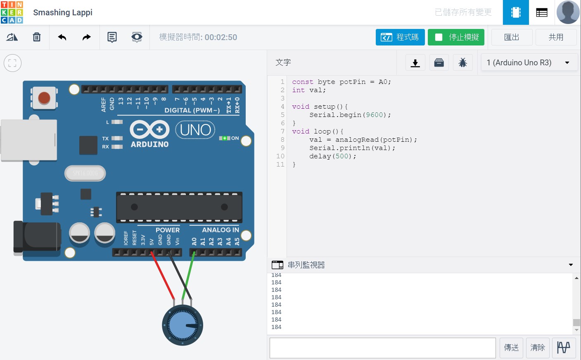Image resolution: width=581 pixels, height=360 pixels.
Task: Open the 文字 code mode dropdown
Action: pos(283,62)
